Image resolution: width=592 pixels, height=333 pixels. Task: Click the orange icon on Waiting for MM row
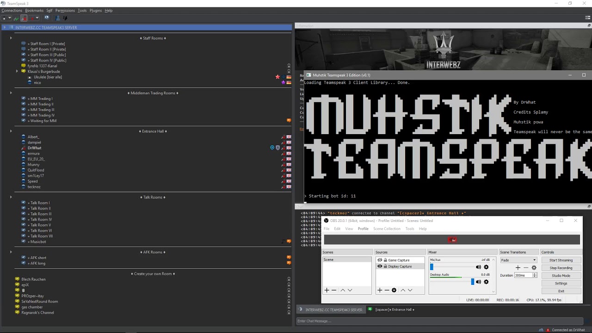[x=289, y=120]
